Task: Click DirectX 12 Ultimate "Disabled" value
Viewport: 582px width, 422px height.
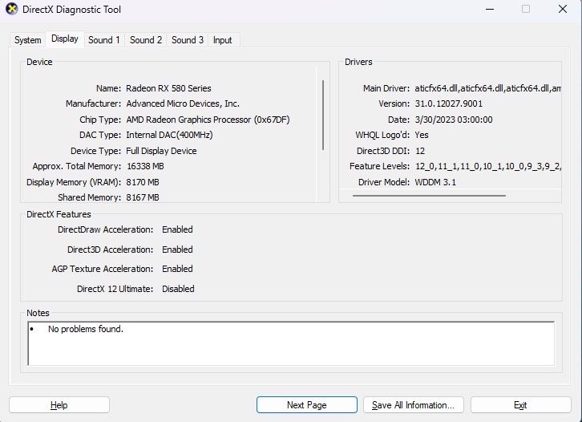Action: tap(178, 289)
